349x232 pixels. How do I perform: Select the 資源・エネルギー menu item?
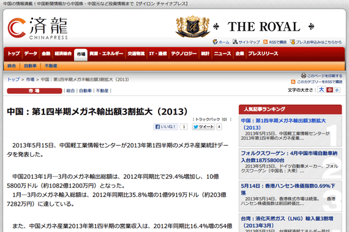coord(106,54)
